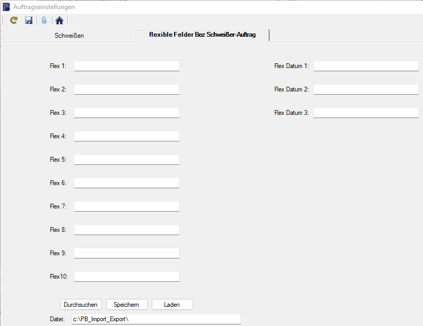Focus the Flex 3 text field
The image size is (423, 326).
click(x=126, y=113)
